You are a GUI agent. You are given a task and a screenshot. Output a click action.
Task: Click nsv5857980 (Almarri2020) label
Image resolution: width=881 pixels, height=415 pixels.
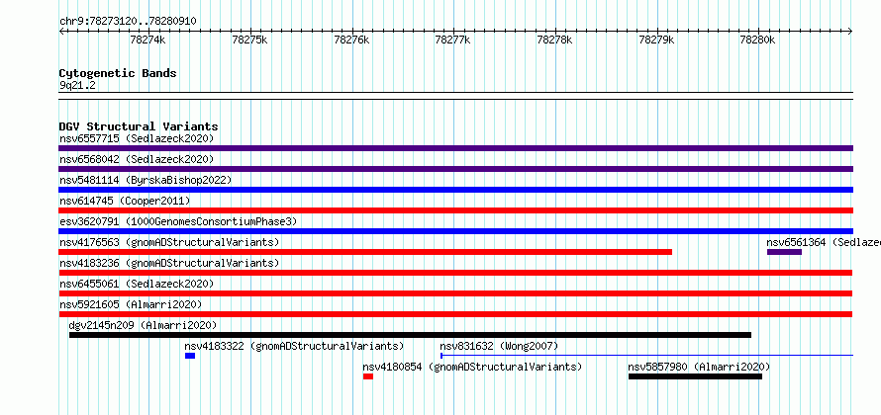click(x=699, y=367)
